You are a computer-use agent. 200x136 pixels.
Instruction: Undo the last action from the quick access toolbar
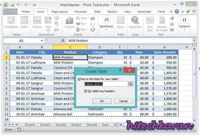[x=18, y=5]
